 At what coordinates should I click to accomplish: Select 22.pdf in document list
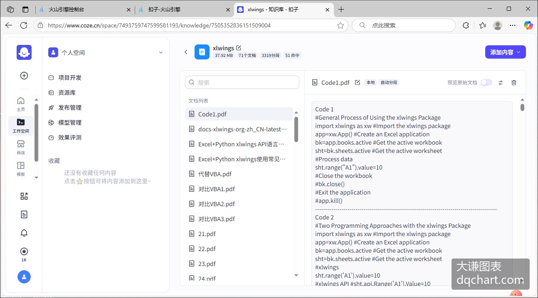(x=239, y=249)
